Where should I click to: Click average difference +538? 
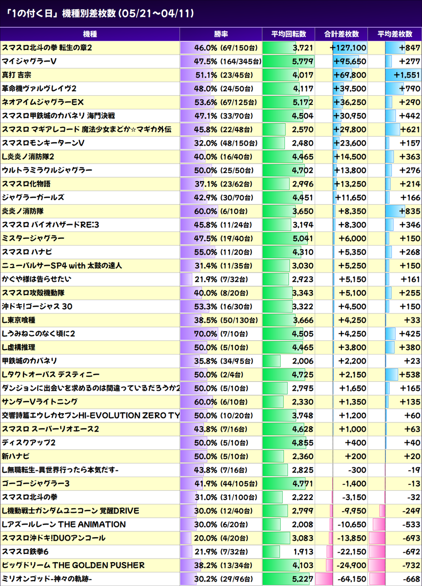(x=409, y=375)
